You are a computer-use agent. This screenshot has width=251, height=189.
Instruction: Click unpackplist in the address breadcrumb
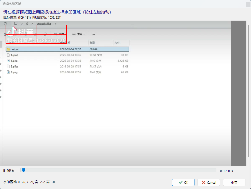pyautogui.click(x=44, y=23)
